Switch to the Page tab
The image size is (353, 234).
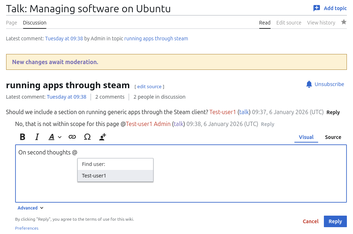[x=12, y=23]
